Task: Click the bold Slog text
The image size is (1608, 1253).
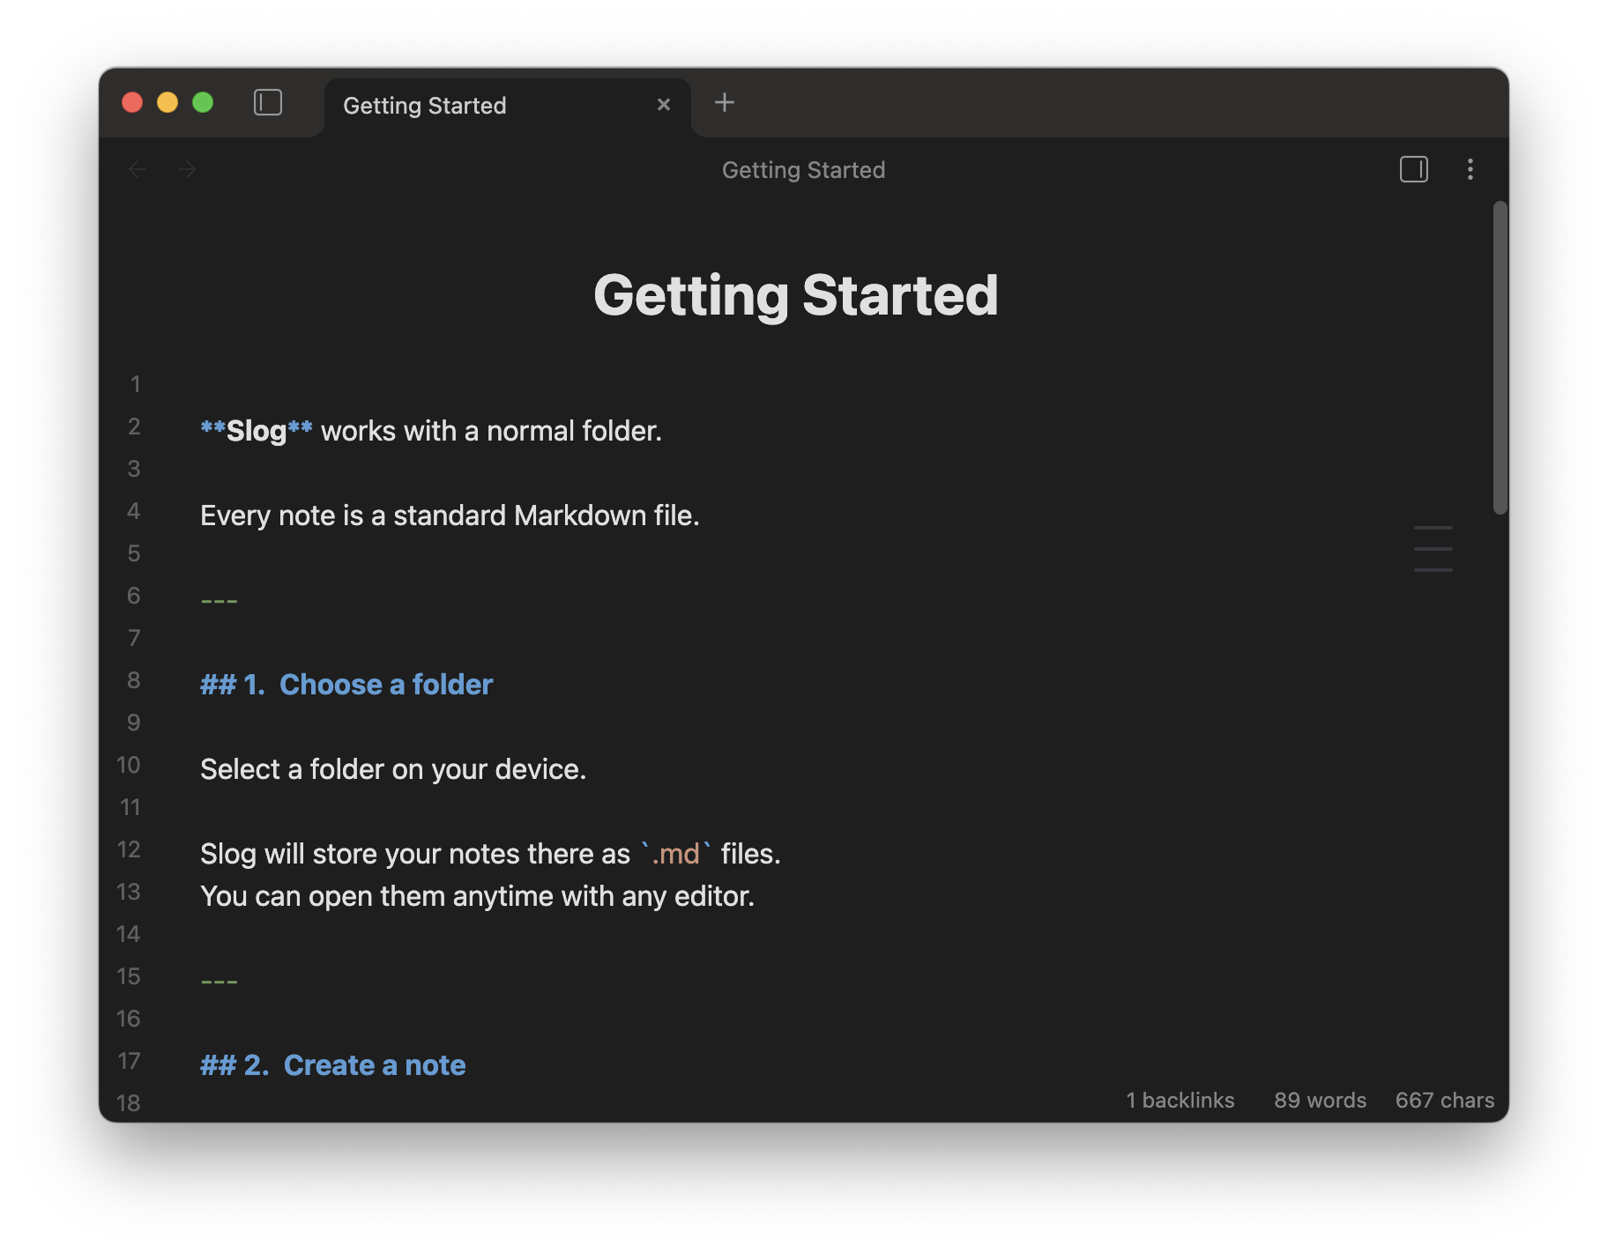Action: click(256, 431)
